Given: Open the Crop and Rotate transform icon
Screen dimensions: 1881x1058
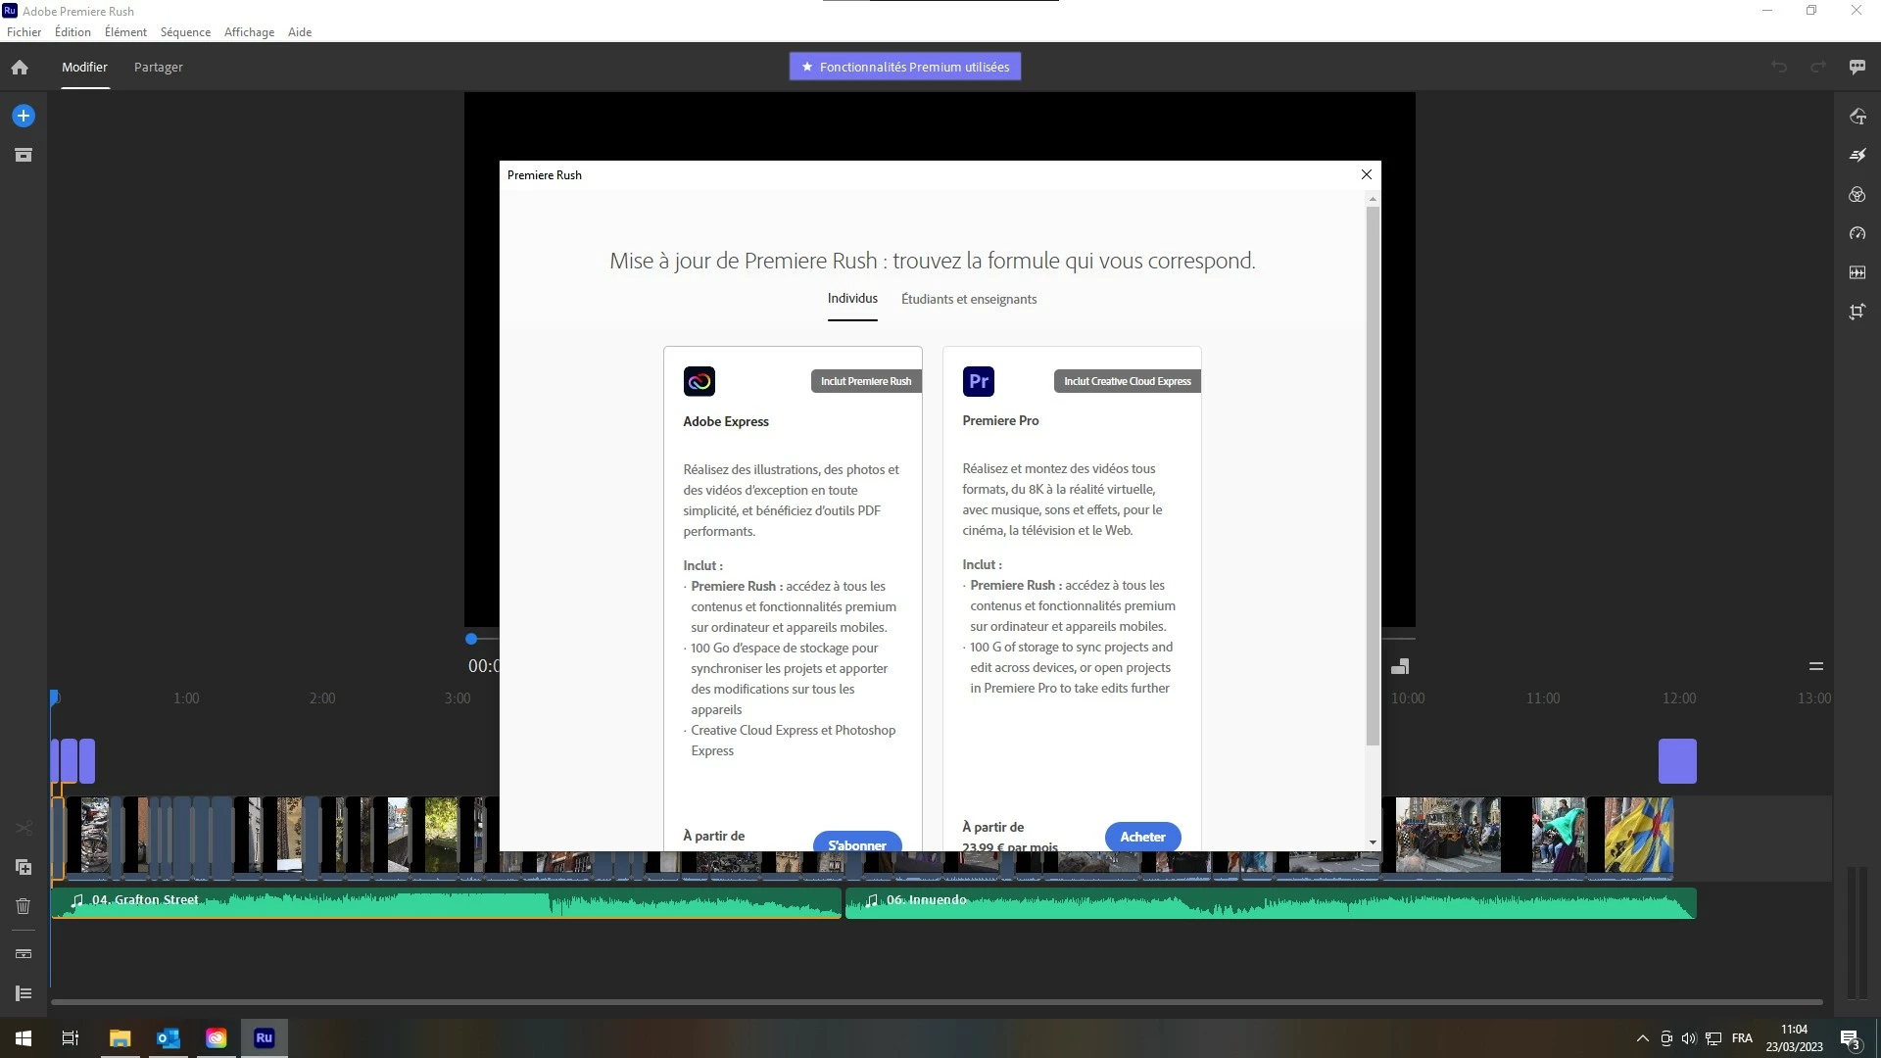Looking at the screenshot, I should point(1857,312).
